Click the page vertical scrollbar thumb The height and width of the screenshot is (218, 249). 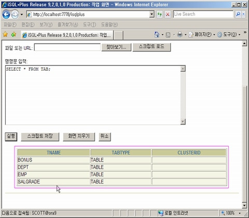[x=244, y=144]
